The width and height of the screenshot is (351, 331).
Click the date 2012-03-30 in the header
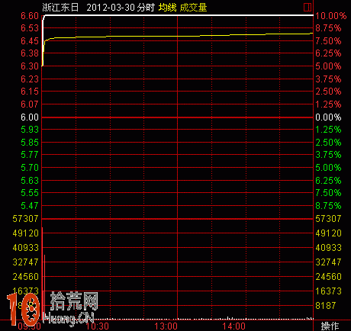111,8
